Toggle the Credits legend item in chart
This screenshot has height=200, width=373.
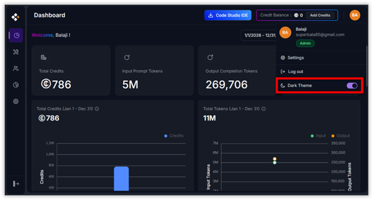click(x=174, y=136)
